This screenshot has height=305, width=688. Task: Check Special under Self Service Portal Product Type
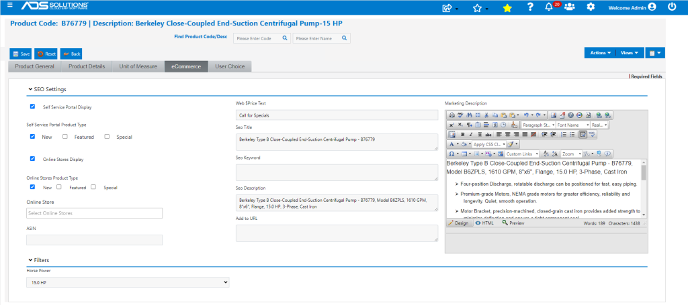tap(107, 137)
